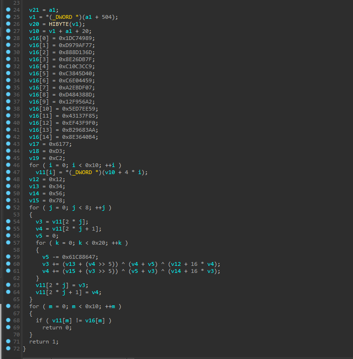Screen dimensions: 353x359
Task: Click line number 57
Action: pos(17,243)
